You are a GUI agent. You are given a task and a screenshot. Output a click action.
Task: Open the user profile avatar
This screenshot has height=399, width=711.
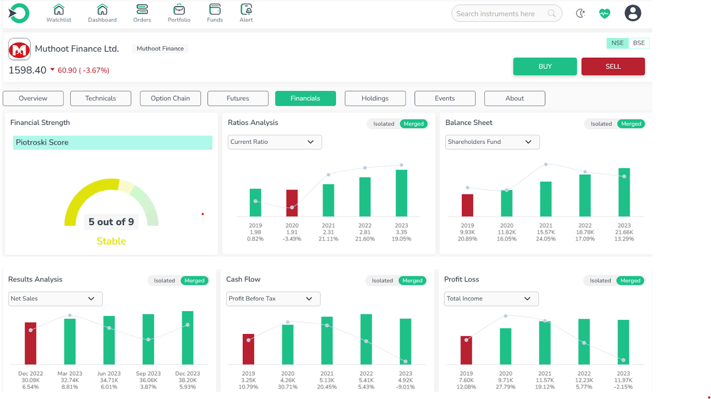pyautogui.click(x=633, y=13)
